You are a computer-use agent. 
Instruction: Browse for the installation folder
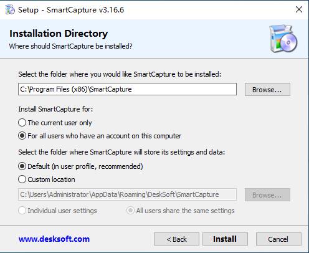point(267,90)
